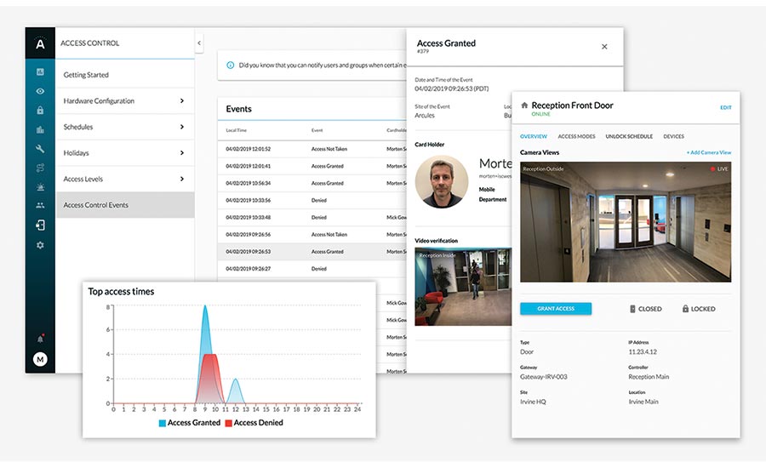Switch to the Access Modes tab
This screenshot has height=468, width=766.
(576, 136)
